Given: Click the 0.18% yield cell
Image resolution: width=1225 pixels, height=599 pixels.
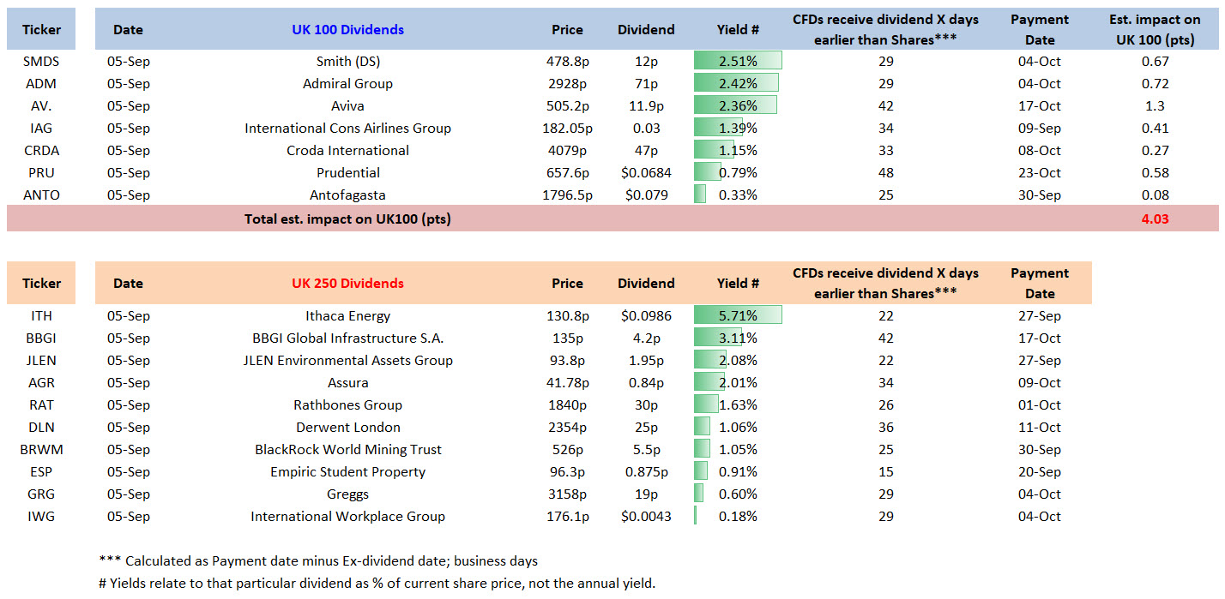Looking at the screenshot, I should [738, 517].
